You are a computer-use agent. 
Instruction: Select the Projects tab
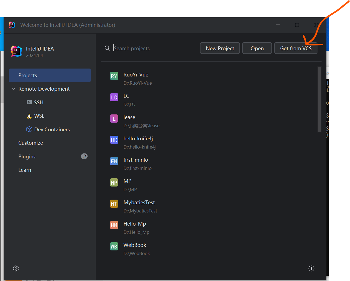50,75
